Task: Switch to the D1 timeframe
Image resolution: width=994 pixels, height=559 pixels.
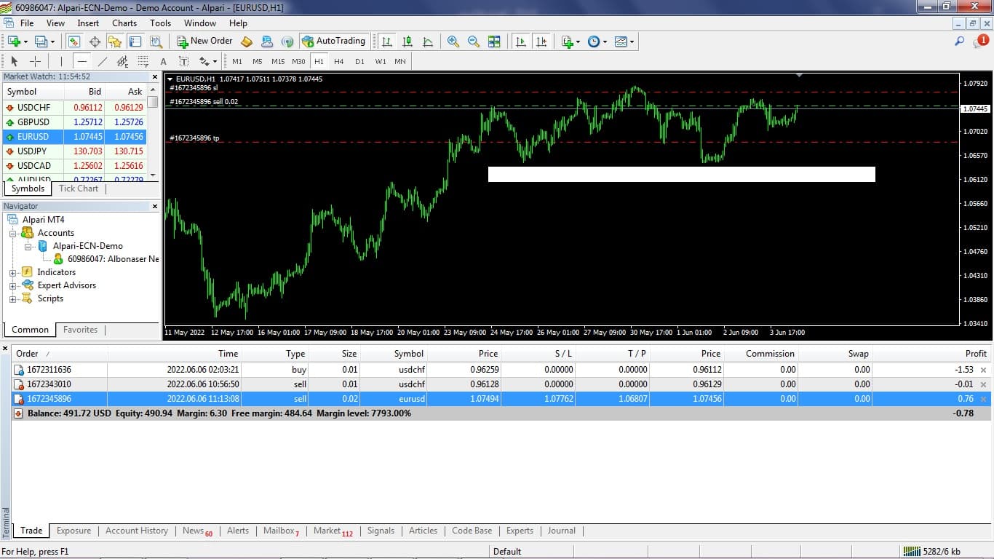Action: (359, 61)
